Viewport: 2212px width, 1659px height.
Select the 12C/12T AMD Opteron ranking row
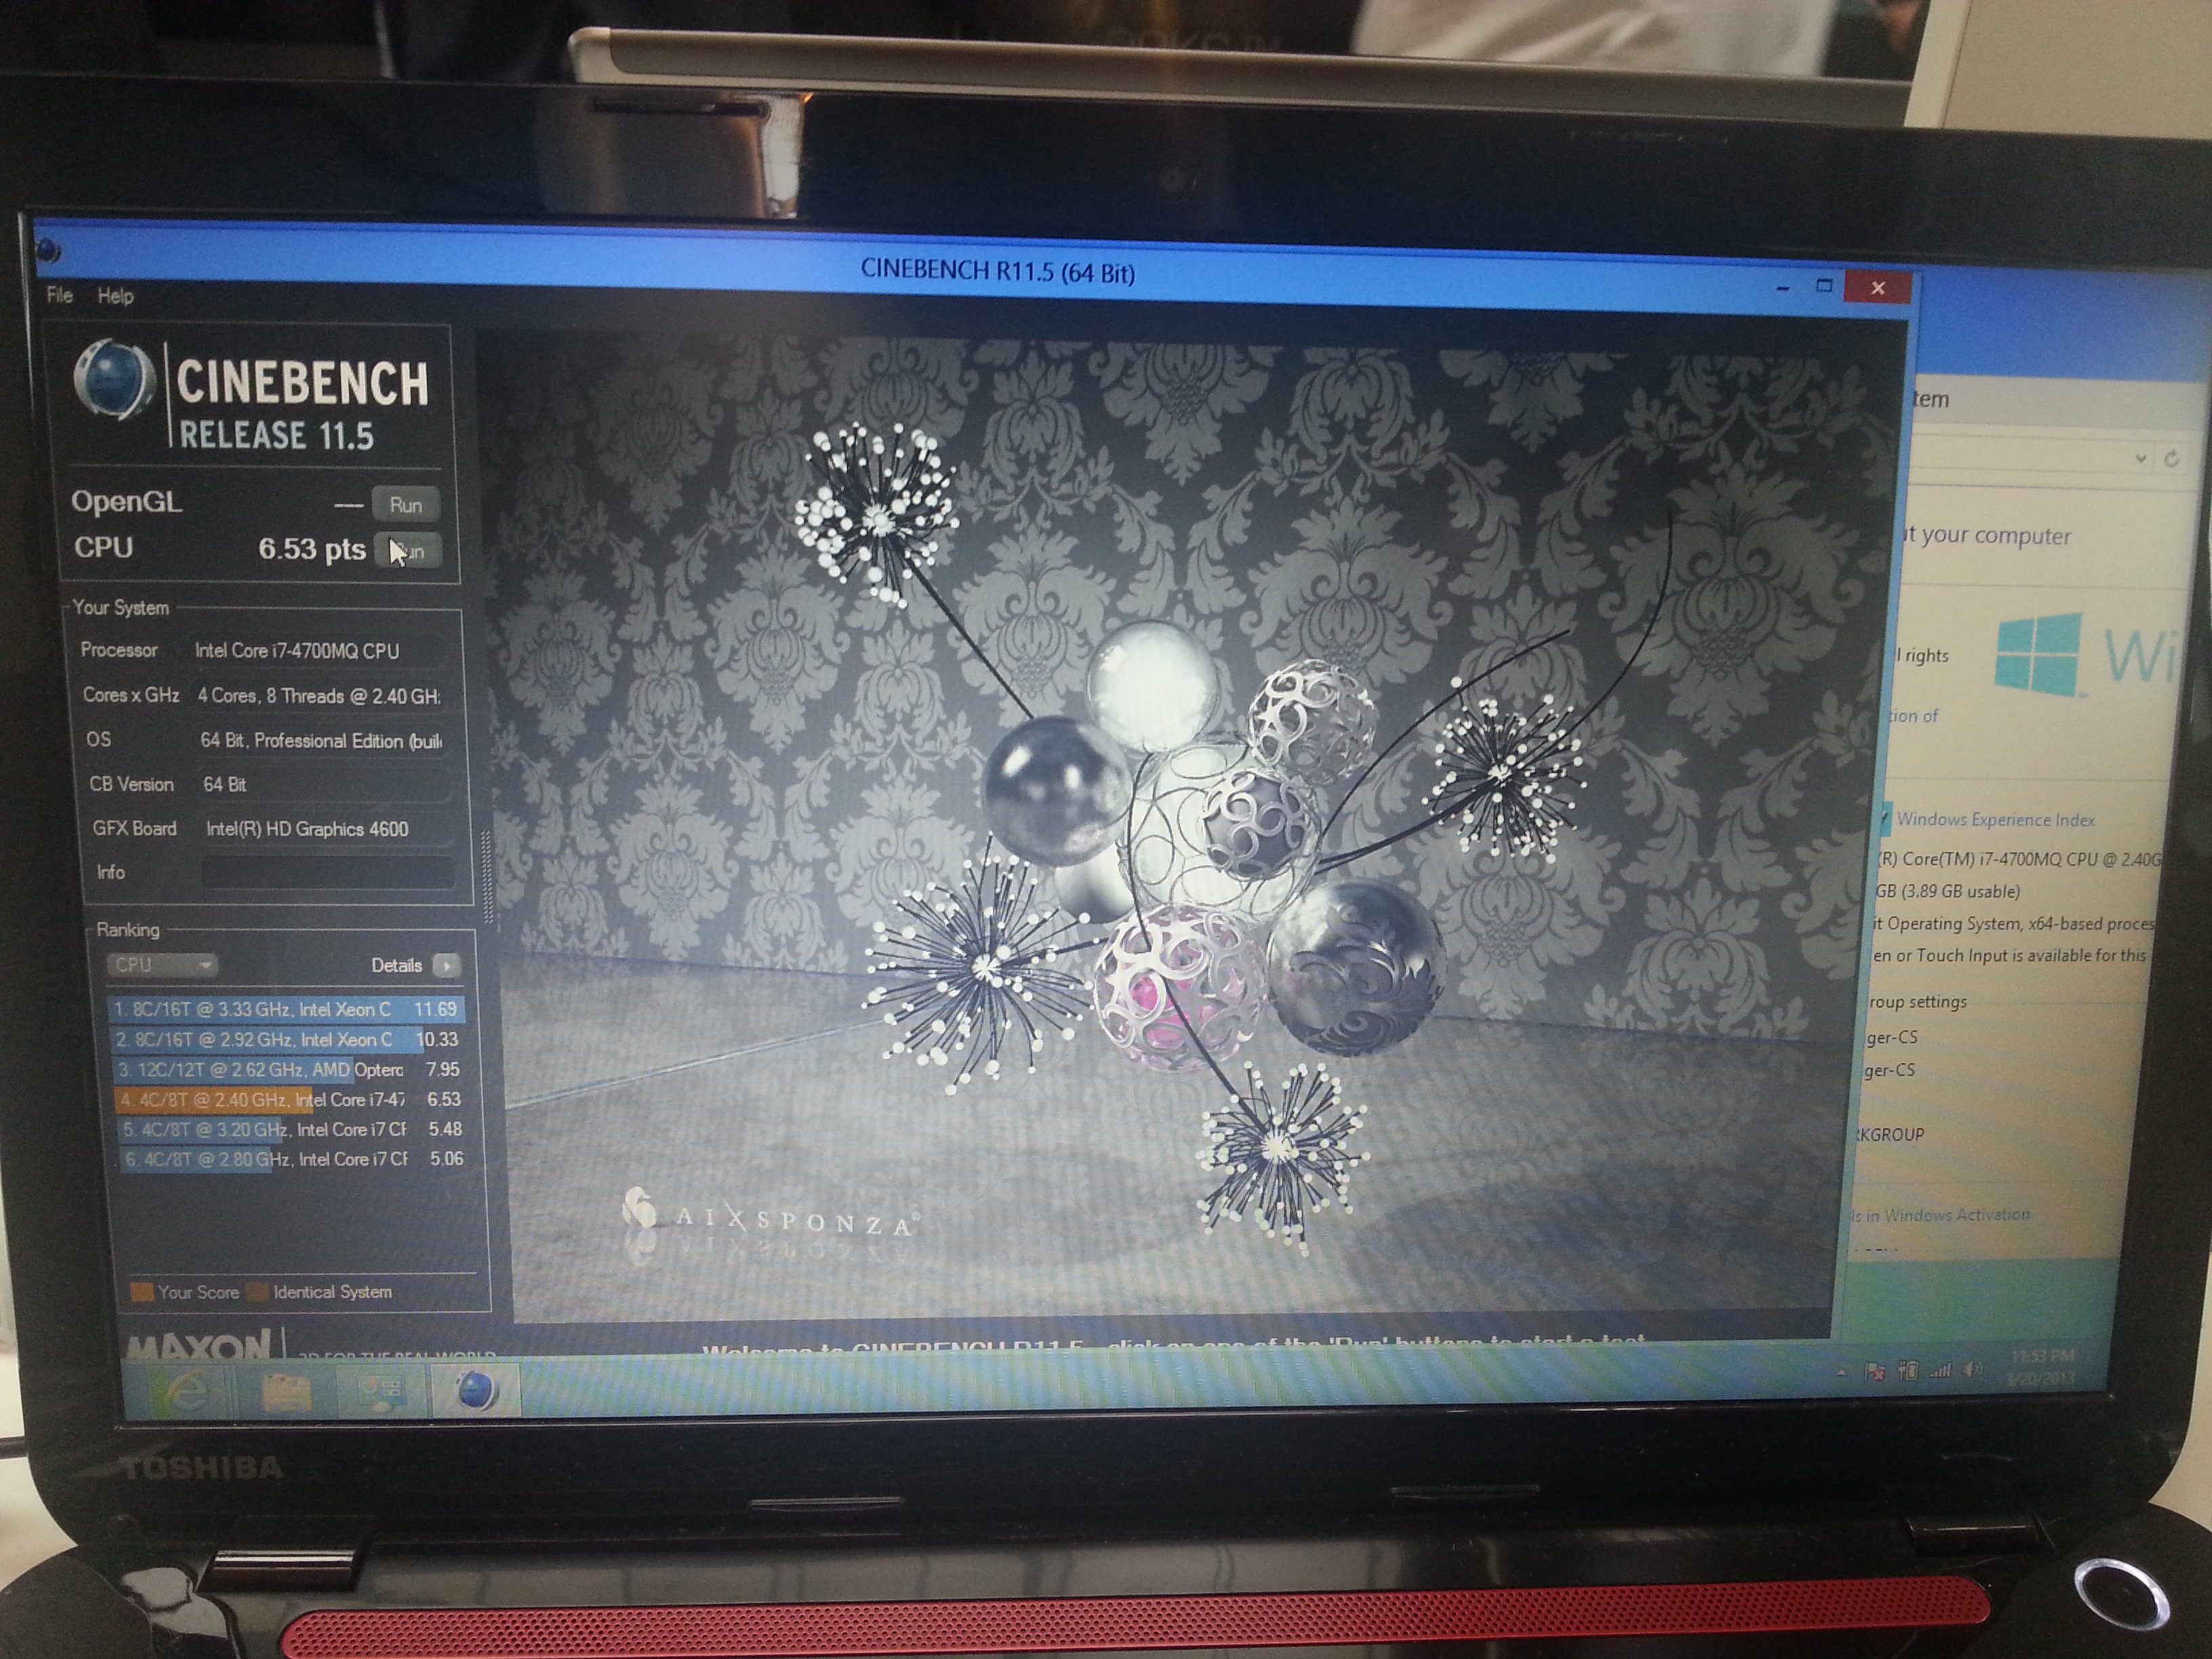[288, 1070]
